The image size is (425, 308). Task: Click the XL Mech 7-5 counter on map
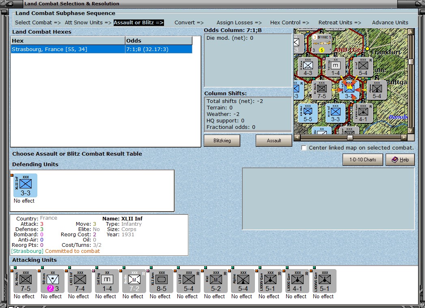pos(322,90)
